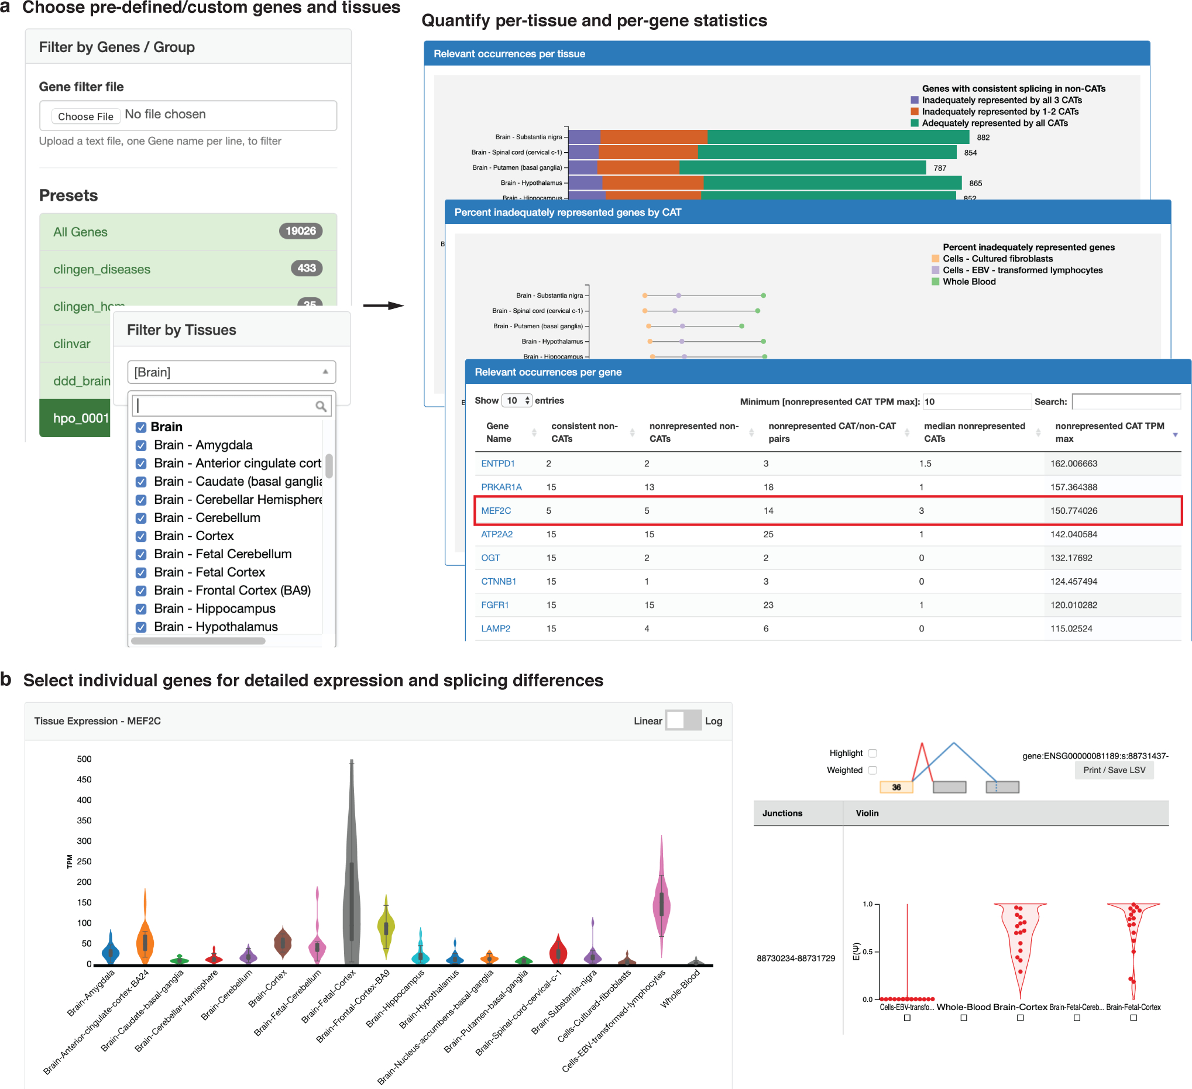Open the MEF2C gene link
1192x1089 pixels.
pos(496,511)
